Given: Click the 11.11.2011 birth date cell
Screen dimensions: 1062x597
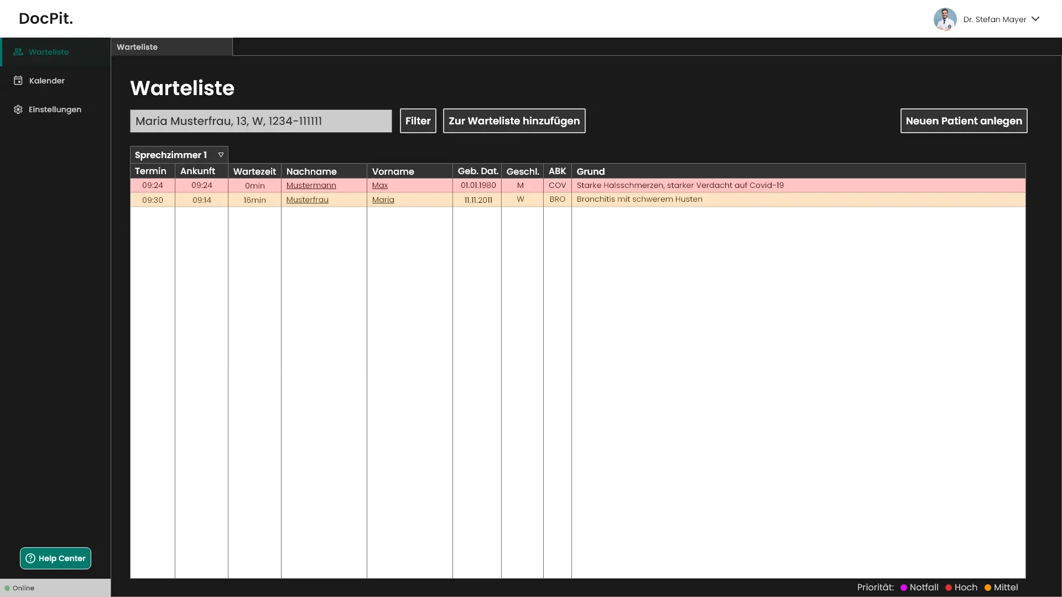Looking at the screenshot, I should coord(478,200).
